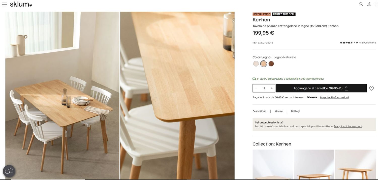Increase quantity with the plus button
The height and width of the screenshot is (180, 378).
(x=272, y=88)
